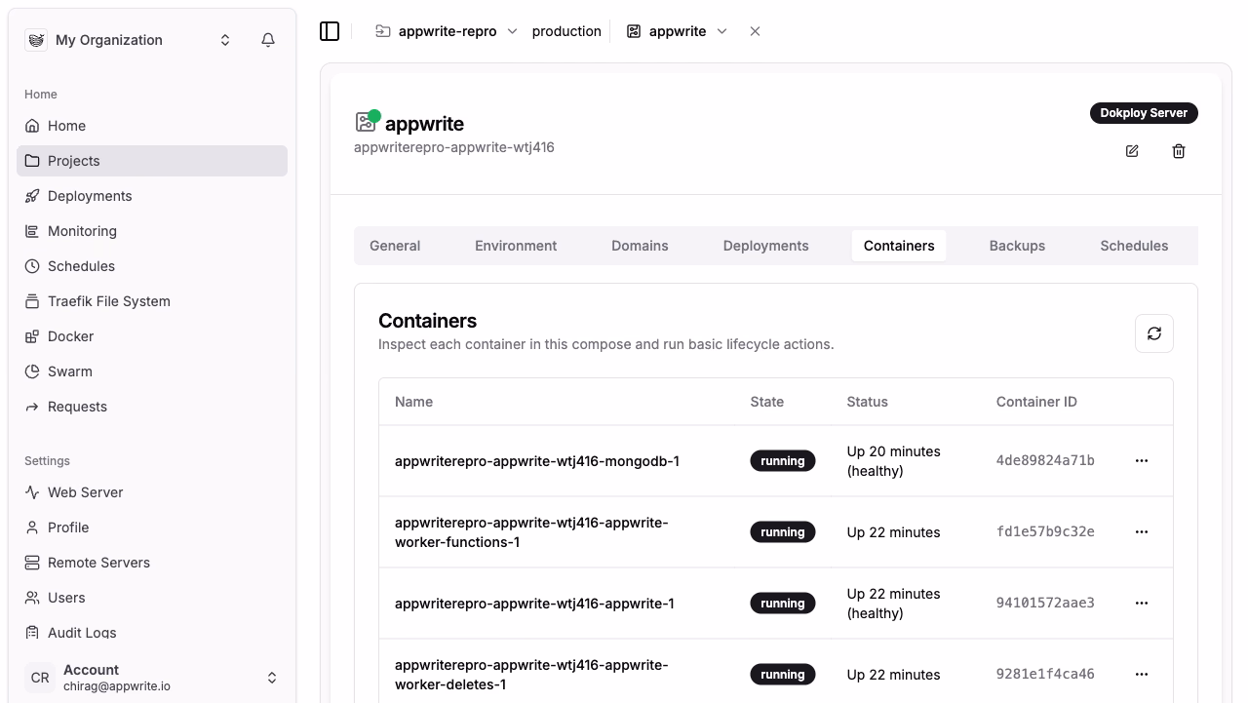Switch to the Environment tab
Image resolution: width=1248 pixels, height=703 pixels.
click(516, 246)
